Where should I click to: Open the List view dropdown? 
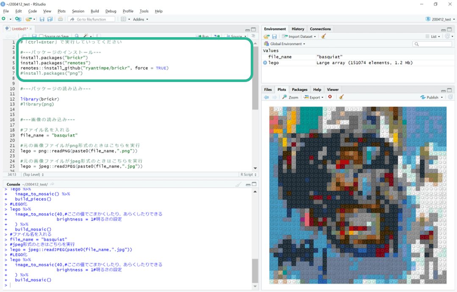[432, 36]
